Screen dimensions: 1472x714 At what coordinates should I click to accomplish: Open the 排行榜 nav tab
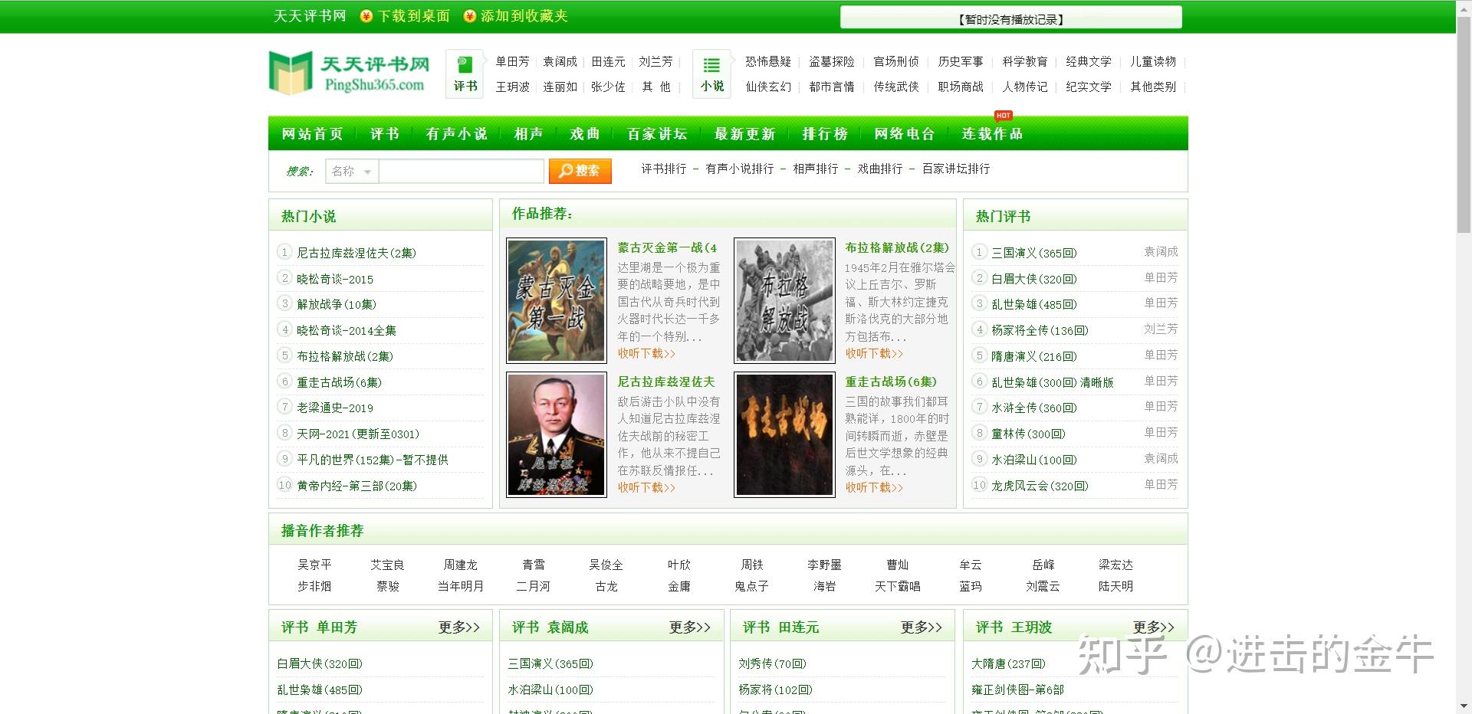825,134
